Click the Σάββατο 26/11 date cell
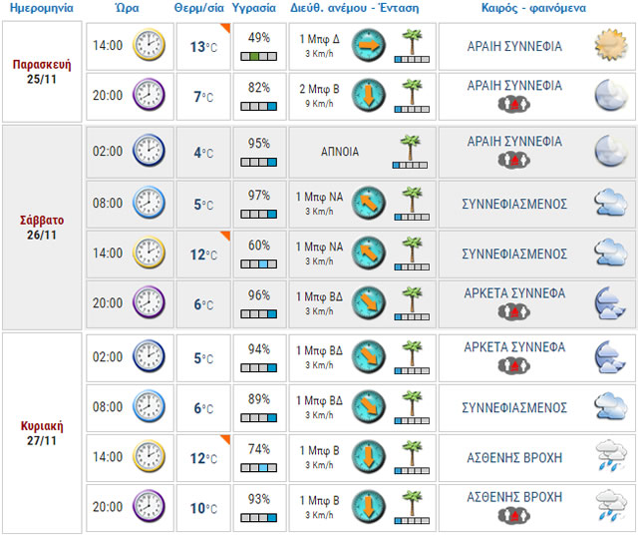Image resolution: width=638 pixels, height=535 pixels. click(x=39, y=229)
